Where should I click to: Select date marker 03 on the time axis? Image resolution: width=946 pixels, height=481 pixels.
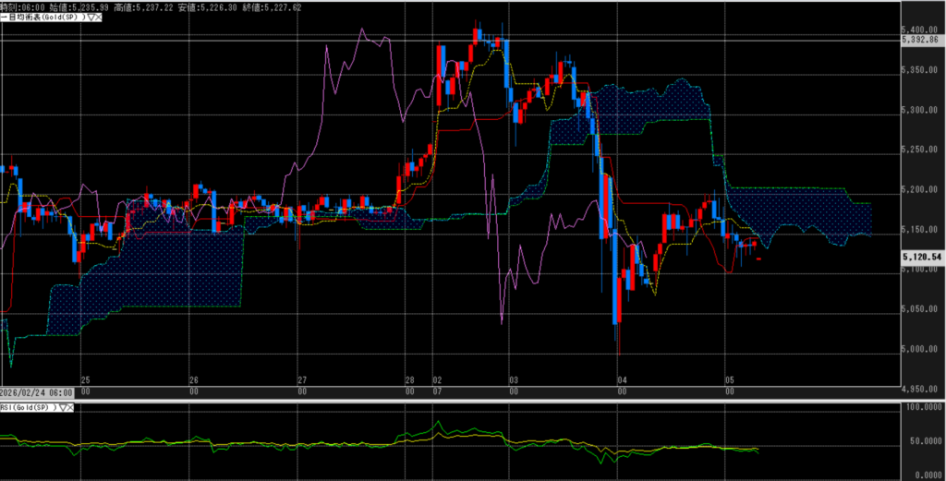pyautogui.click(x=515, y=380)
